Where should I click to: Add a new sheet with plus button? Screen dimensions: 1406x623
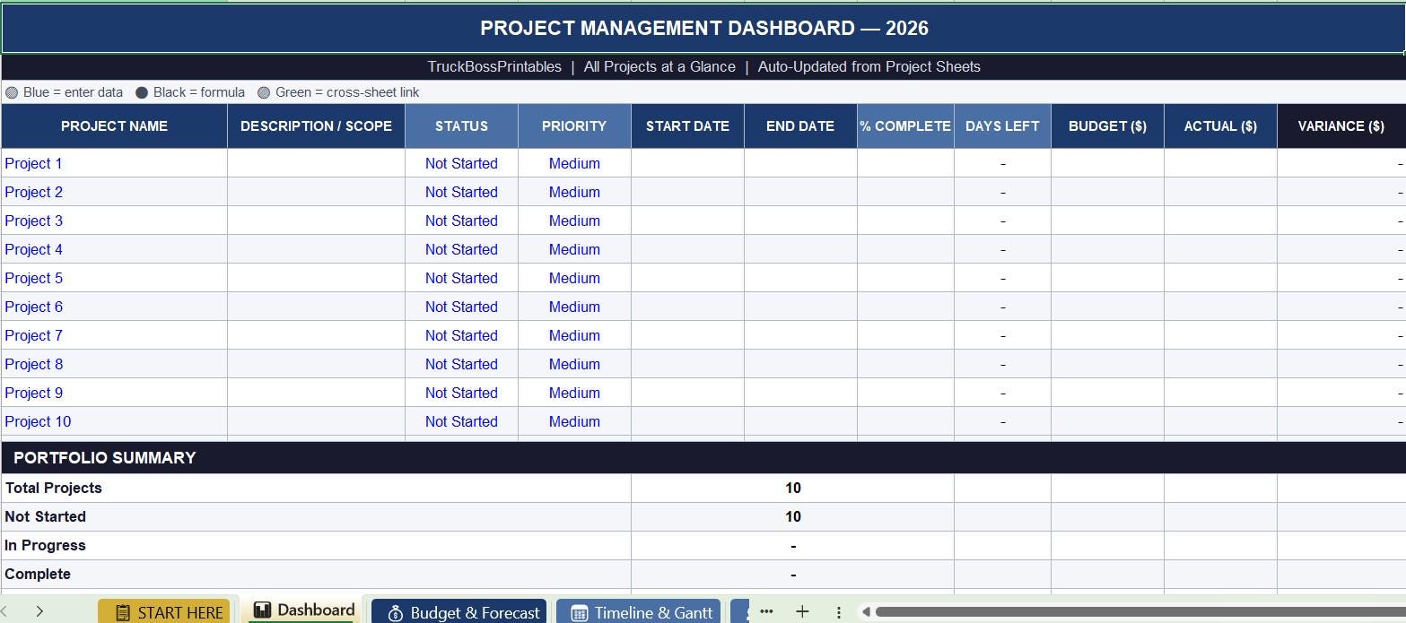(x=802, y=611)
